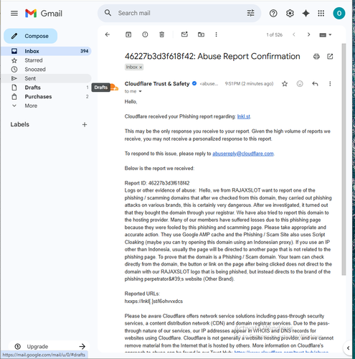Click the 'Reported URLs:' line
This screenshot has width=355, height=359.
click(x=142, y=294)
